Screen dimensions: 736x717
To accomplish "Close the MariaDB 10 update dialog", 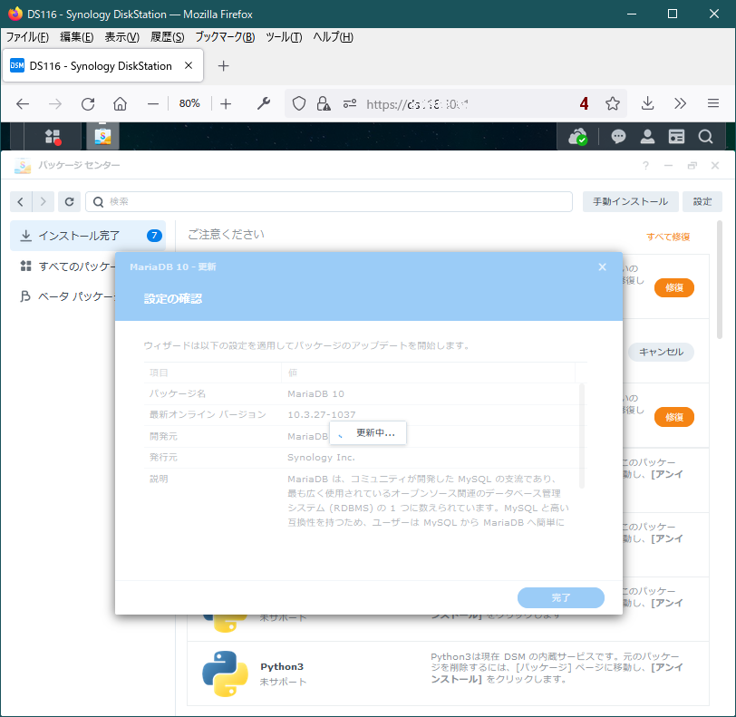I will (602, 267).
